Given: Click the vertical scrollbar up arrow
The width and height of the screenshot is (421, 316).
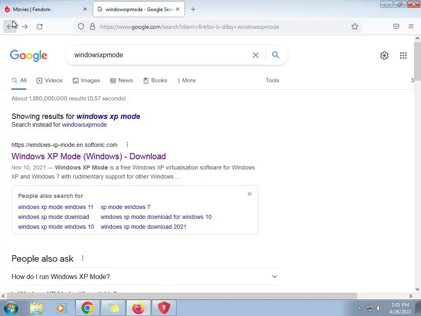Looking at the screenshot, I should tap(417, 38).
